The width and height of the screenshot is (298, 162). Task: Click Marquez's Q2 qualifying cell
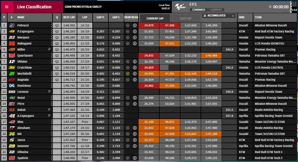(x=57, y=37)
